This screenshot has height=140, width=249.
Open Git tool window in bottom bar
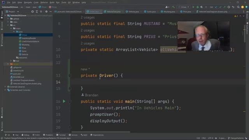(x=7, y=135)
